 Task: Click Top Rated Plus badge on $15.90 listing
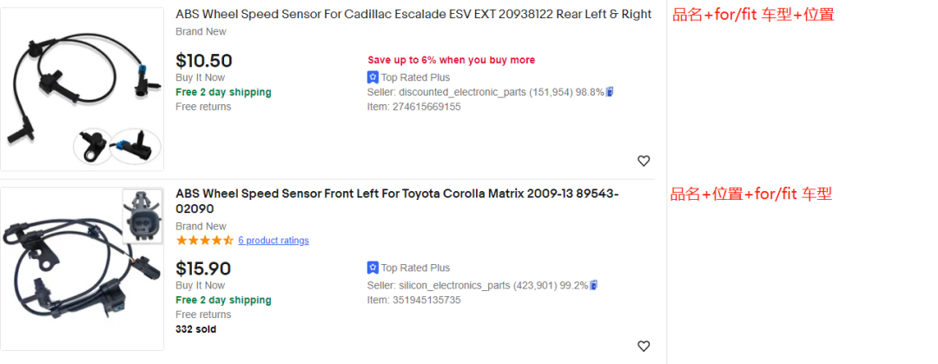pyautogui.click(x=408, y=268)
